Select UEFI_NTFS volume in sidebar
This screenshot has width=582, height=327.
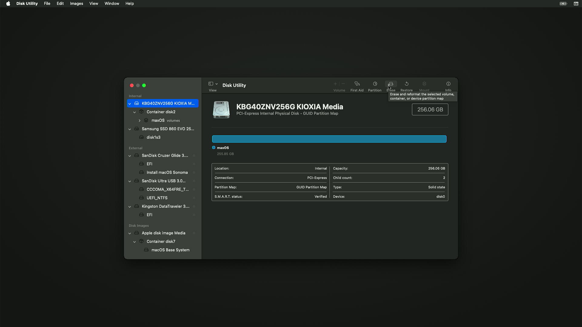coord(157,198)
